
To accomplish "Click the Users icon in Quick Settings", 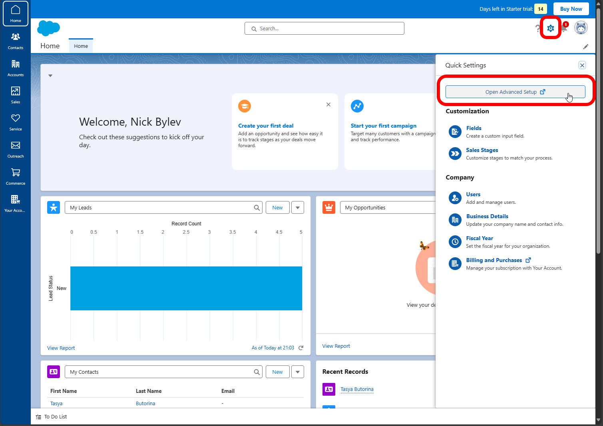I will (455, 198).
